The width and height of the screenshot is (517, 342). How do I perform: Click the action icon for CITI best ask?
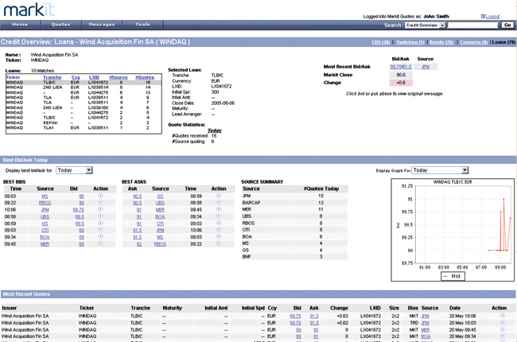(x=219, y=223)
